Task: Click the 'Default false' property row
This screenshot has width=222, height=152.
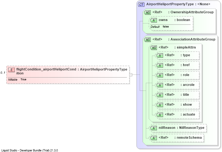Action: click(x=160, y=27)
